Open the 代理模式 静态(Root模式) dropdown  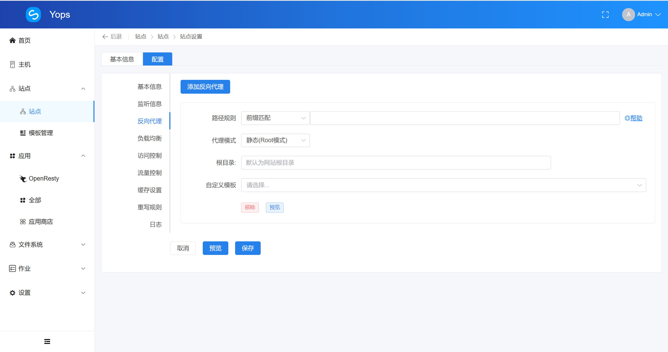pyautogui.click(x=275, y=140)
